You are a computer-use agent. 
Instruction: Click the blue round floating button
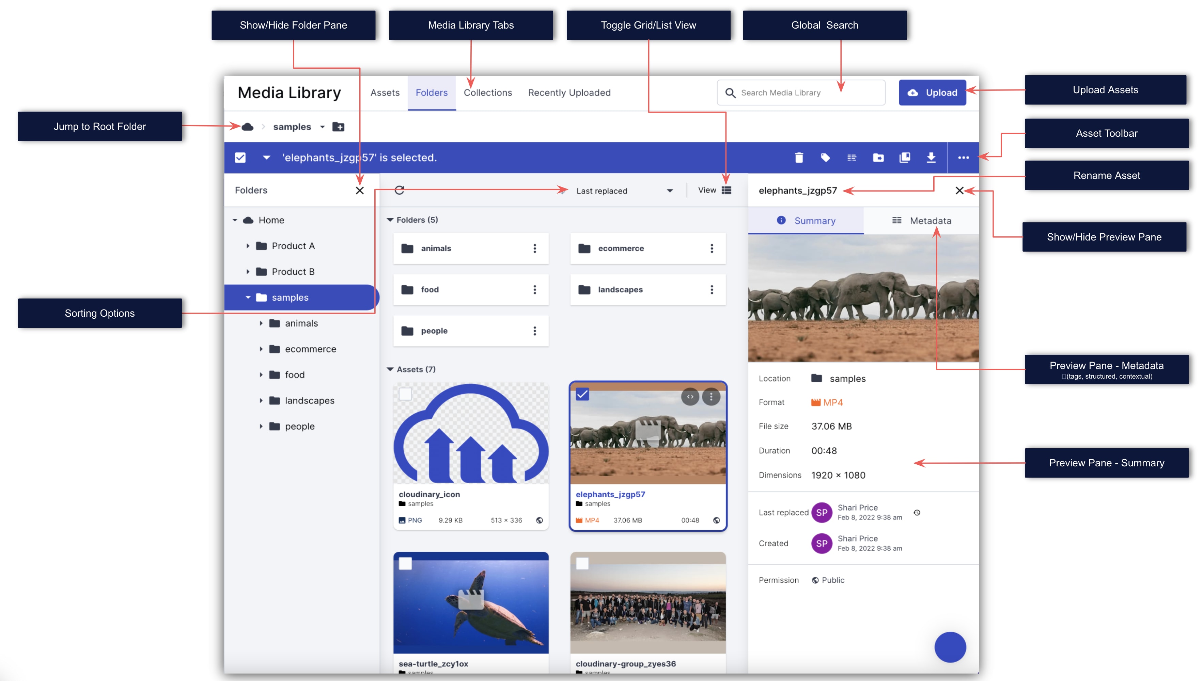[950, 647]
